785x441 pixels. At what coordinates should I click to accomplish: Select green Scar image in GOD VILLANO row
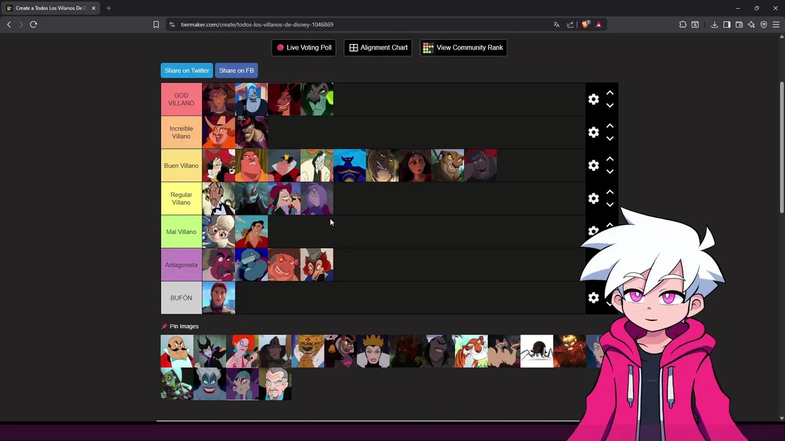coord(317,99)
